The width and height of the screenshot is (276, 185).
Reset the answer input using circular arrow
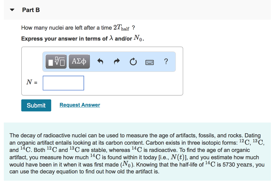pos(133,61)
